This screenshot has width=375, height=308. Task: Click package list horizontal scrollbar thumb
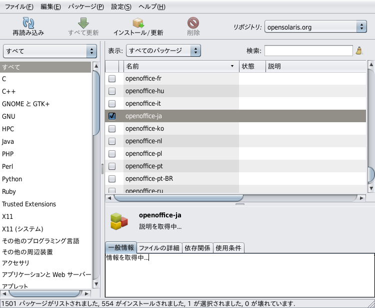point(178,198)
